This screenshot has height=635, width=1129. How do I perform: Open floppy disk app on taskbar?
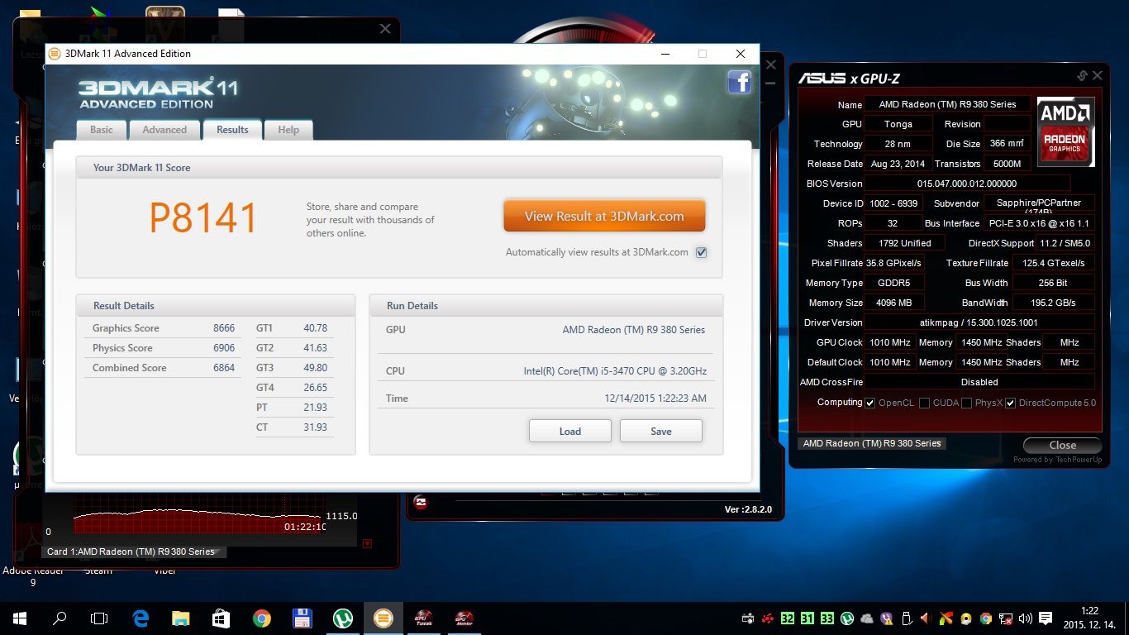(x=302, y=618)
